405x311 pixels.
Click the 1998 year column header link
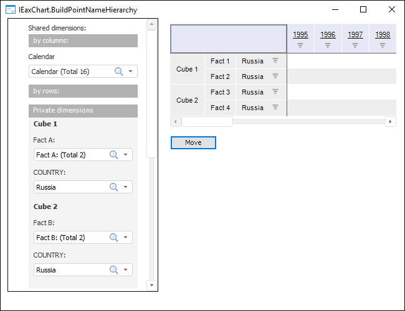[x=383, y=35]
